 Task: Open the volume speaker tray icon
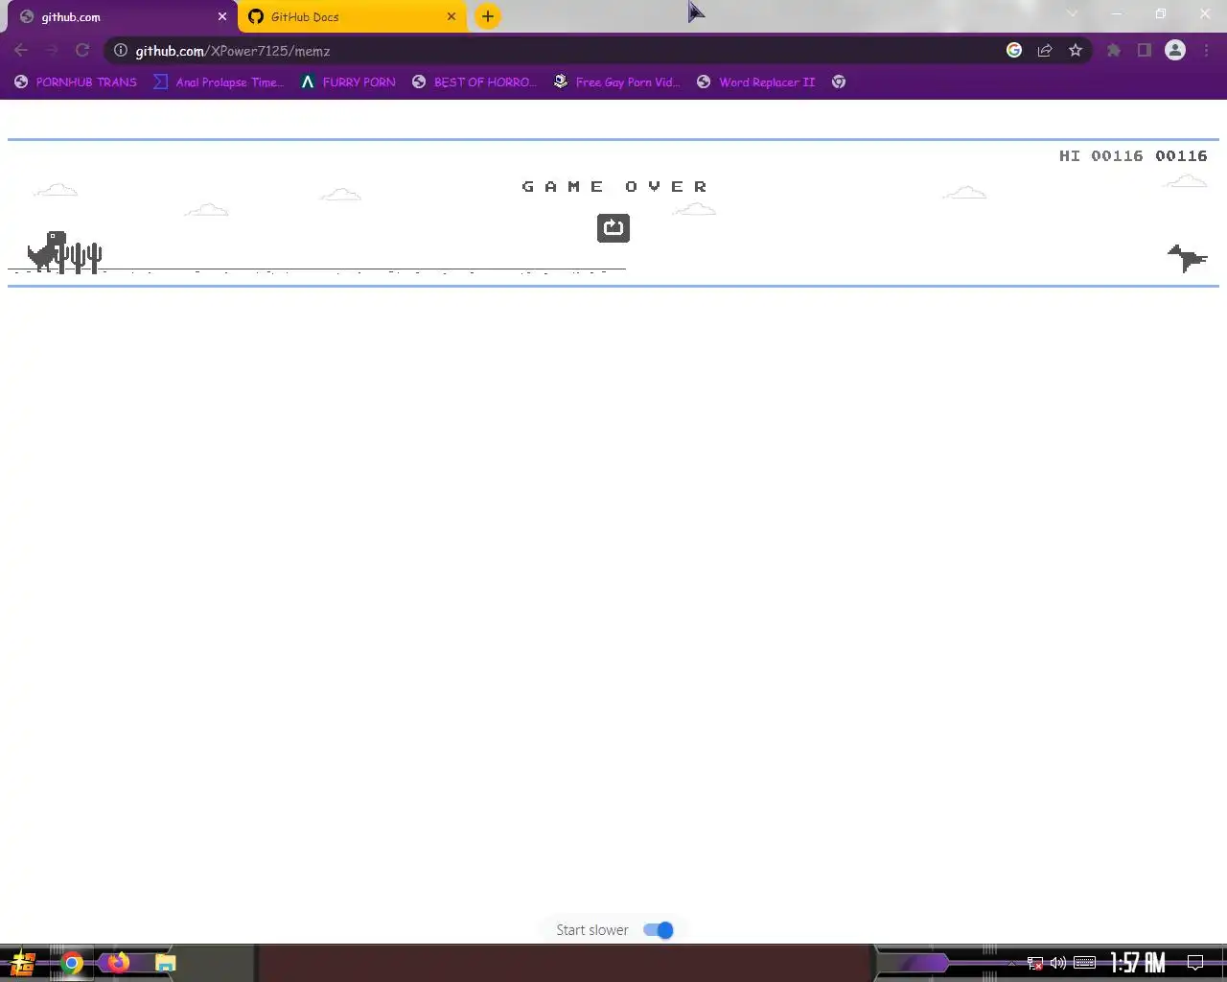pyautogui.click(x=1058, y=963)
